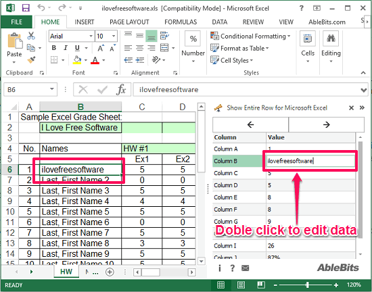Activate the Format Painter brush
372x292 pixels.
pyautogui.click(x=31, y=59)
